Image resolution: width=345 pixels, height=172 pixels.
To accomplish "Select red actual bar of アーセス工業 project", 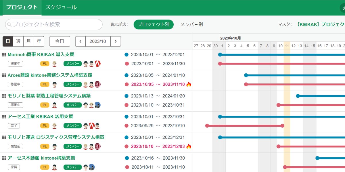I will pyautogui.click(x=245, y=126).
